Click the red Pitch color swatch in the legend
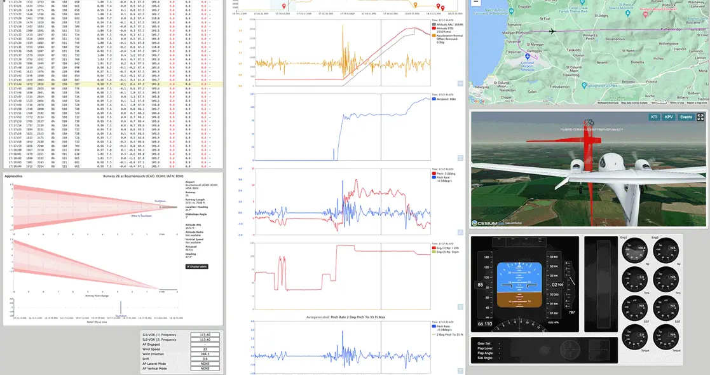 point(434,174)
